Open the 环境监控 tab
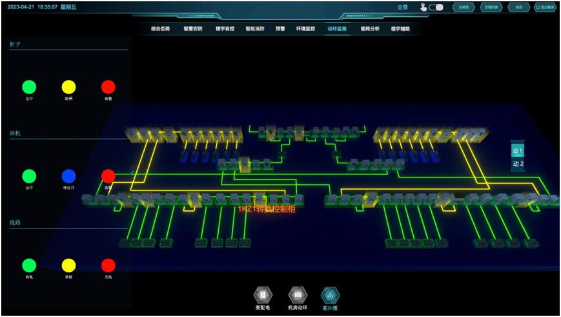The image size is (561, 317). 305,29
